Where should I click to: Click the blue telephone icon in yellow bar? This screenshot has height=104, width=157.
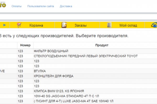(154, 25)
